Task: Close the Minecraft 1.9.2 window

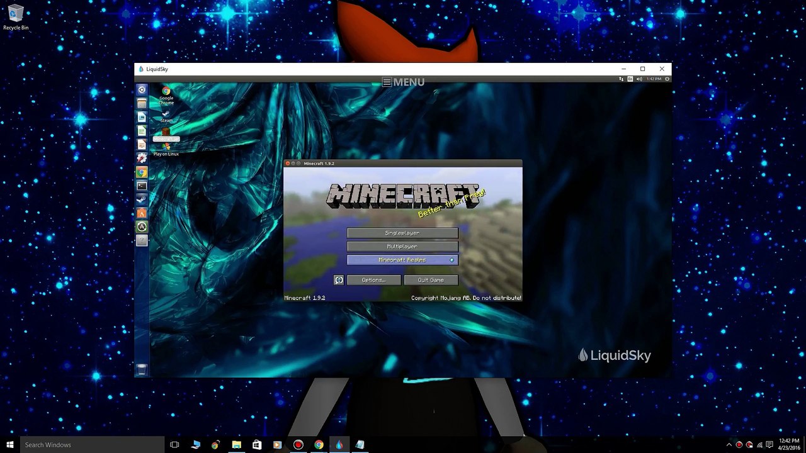Action: (x=287, y=164)
